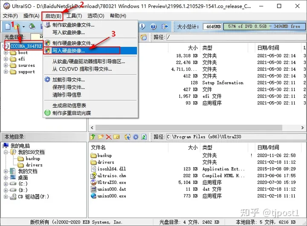Click the ultraiso.chm help file icon
The height and width of the screenshot is (226, 307).
(93, 175)
